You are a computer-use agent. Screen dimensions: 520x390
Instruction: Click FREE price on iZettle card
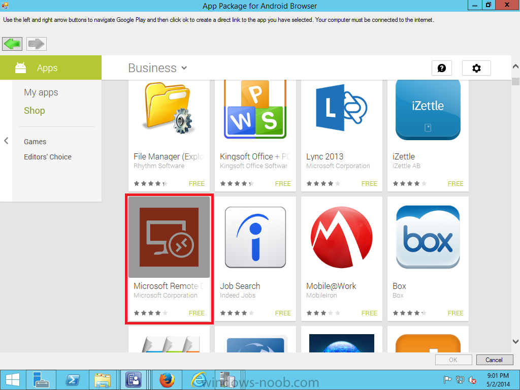tap(456, 183)
